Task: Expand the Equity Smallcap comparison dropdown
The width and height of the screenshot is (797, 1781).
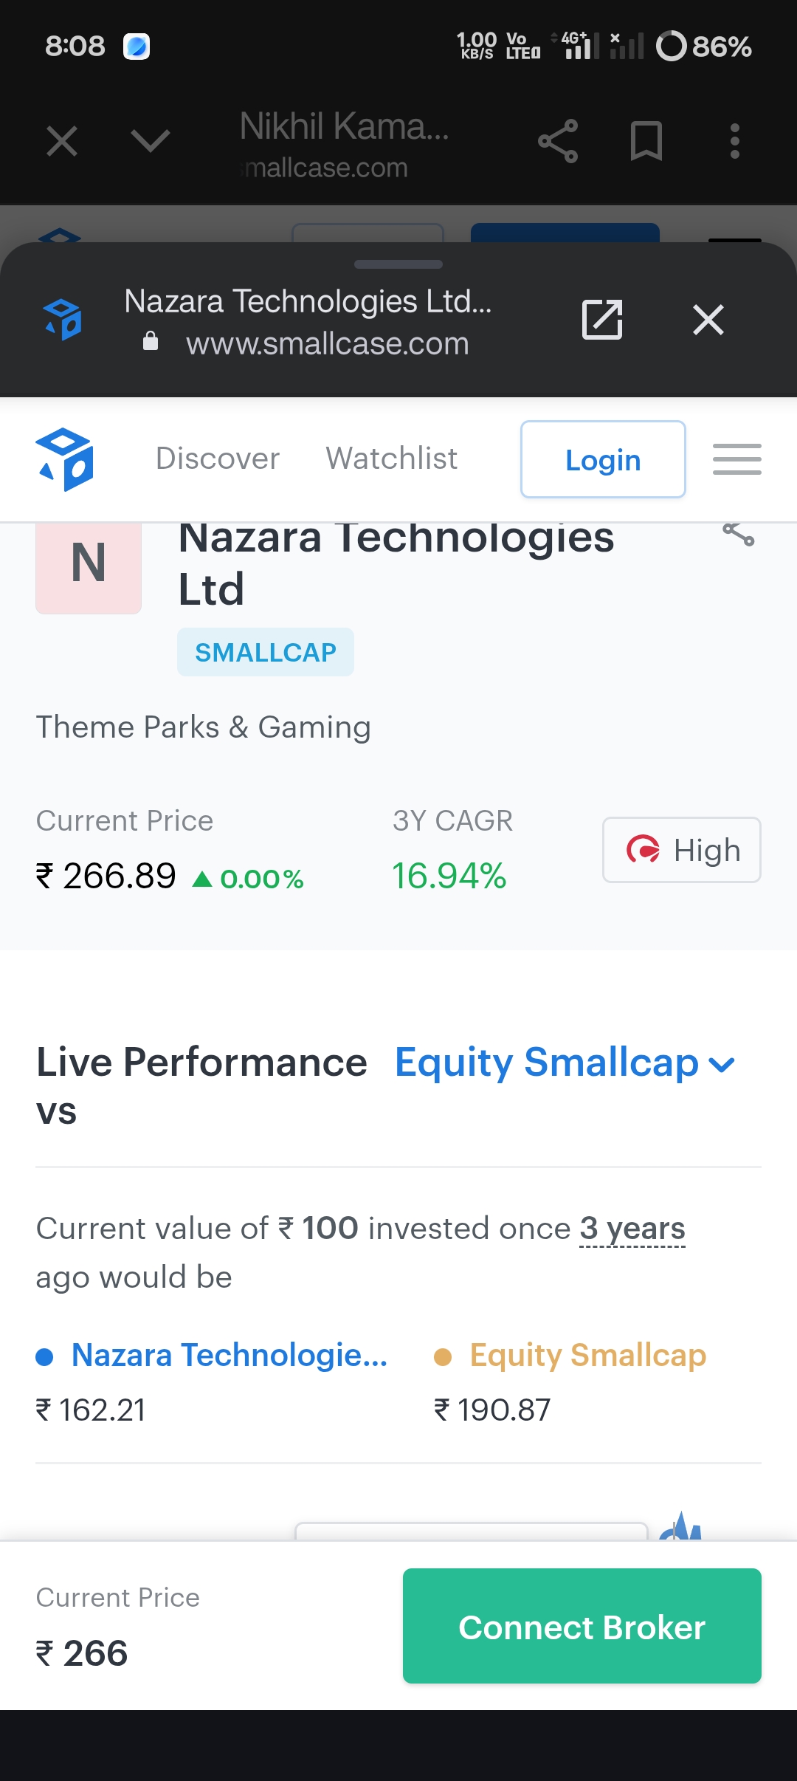Action: point(565,1063)
